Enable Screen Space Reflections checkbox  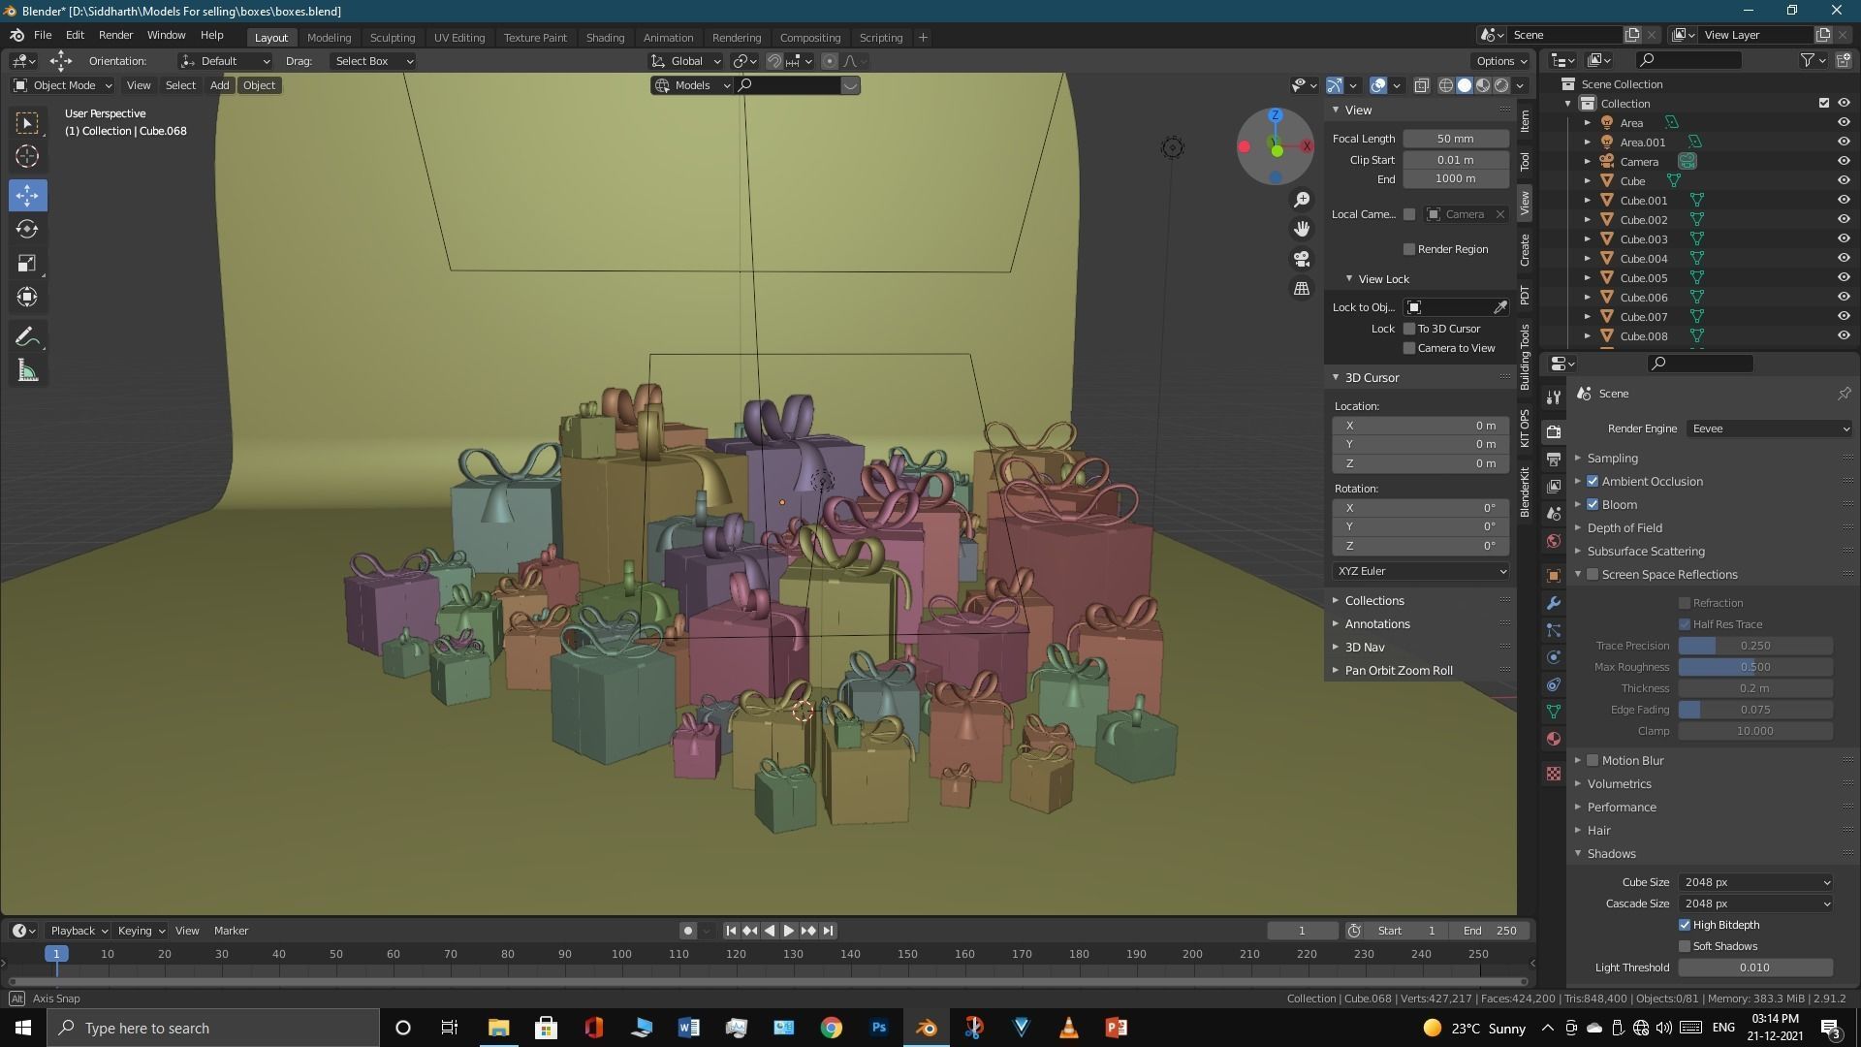click(x=1593, y=575)
